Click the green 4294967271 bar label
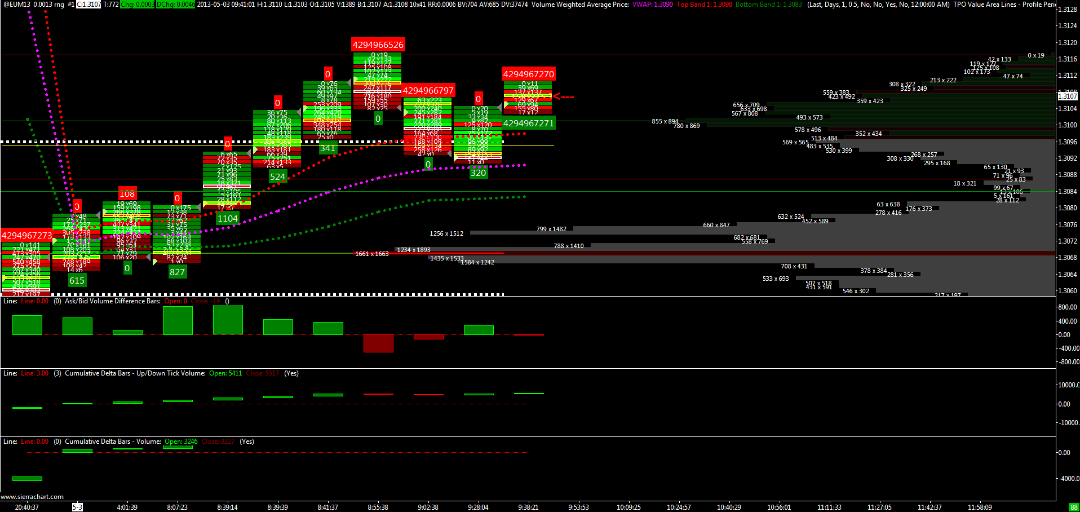This screenshot has width=1080, height=512. tap(528, 123)
